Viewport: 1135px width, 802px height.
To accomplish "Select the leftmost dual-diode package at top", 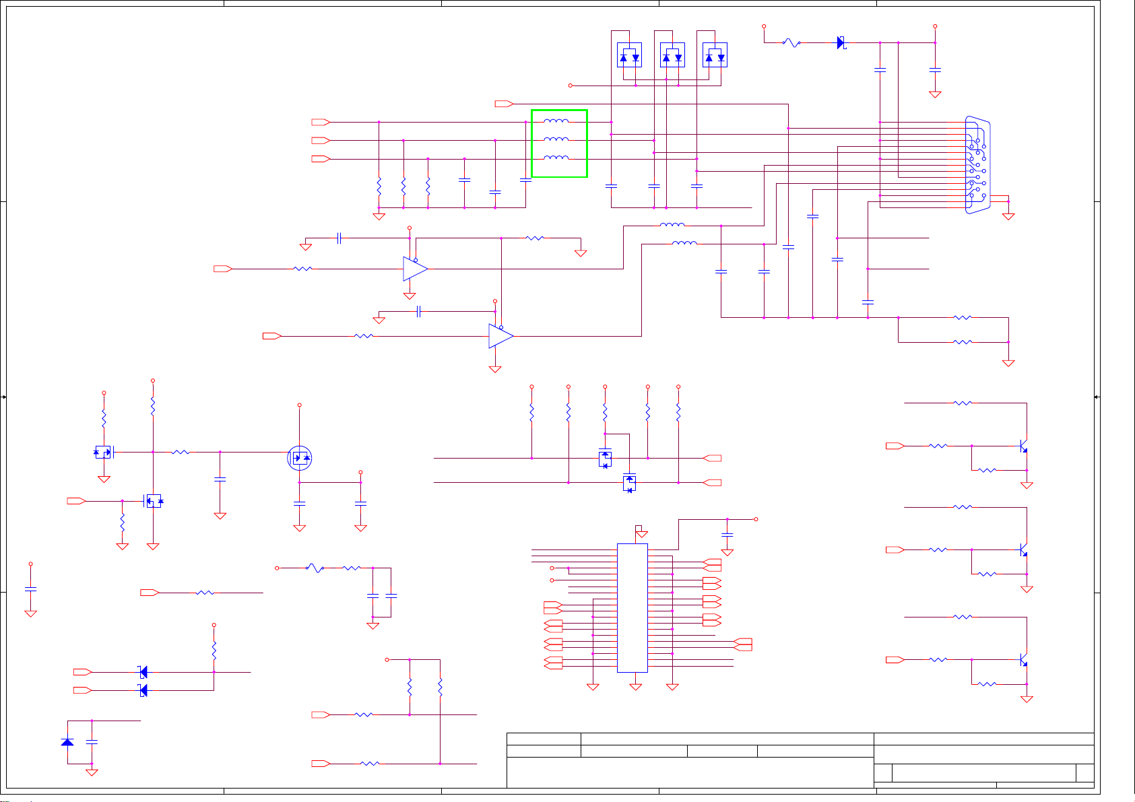I will pos(629,56).
